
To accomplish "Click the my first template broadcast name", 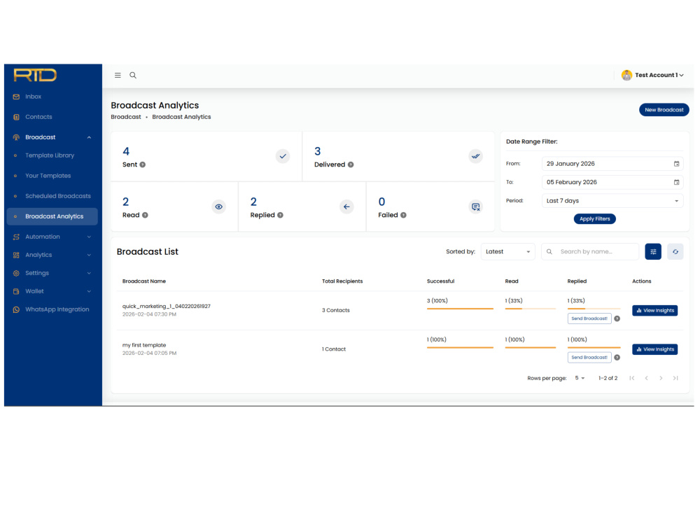I will pos(144,345).
